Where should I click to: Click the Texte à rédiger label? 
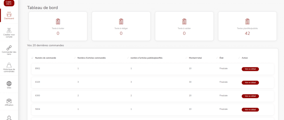(x=121, y=28)
